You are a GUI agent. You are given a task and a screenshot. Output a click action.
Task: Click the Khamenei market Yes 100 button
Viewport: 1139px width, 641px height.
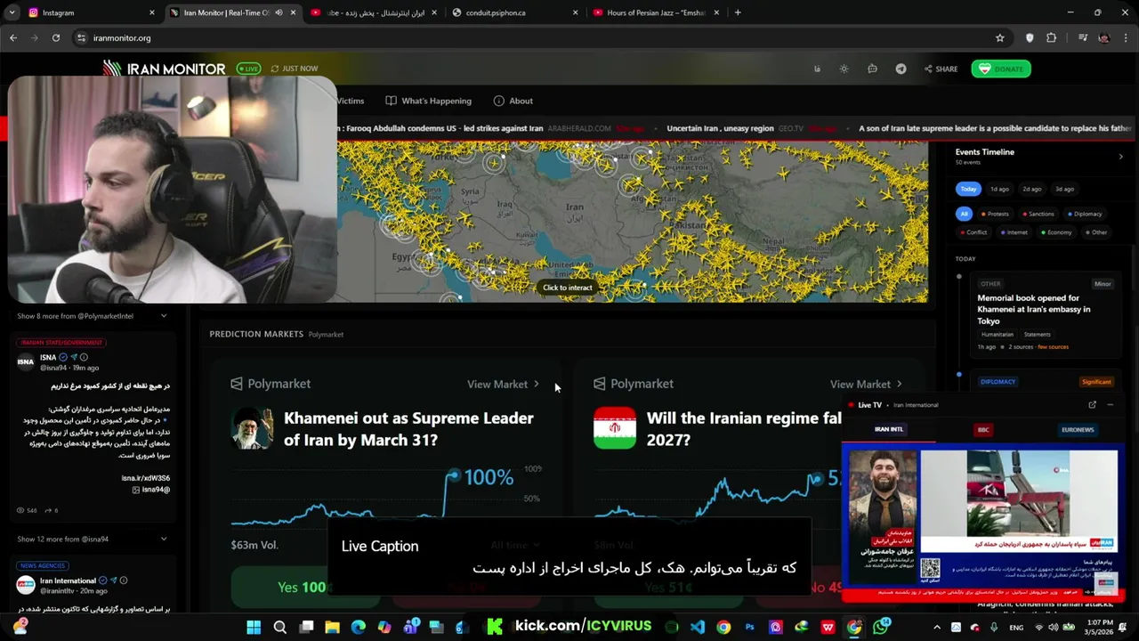(301, 587)
